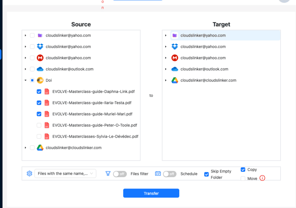Check EVOLVE-Masterclass-guide-Peter-O-Toole.pdf checkbox
296x208 pixels.
[x=39, y=125]
